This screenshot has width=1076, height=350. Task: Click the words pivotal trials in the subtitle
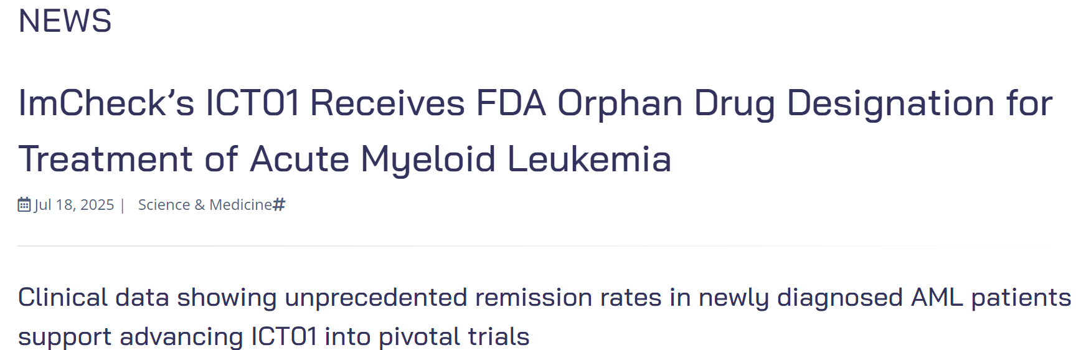(454, 337)
